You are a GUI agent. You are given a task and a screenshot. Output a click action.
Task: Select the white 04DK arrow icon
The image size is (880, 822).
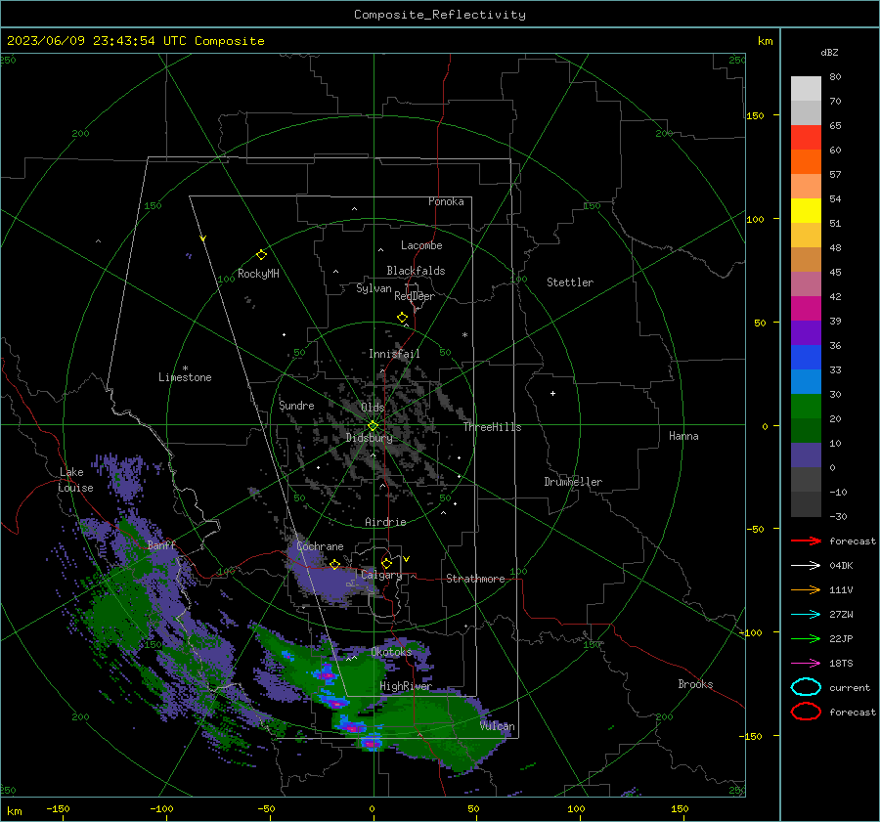click(806, 566)
